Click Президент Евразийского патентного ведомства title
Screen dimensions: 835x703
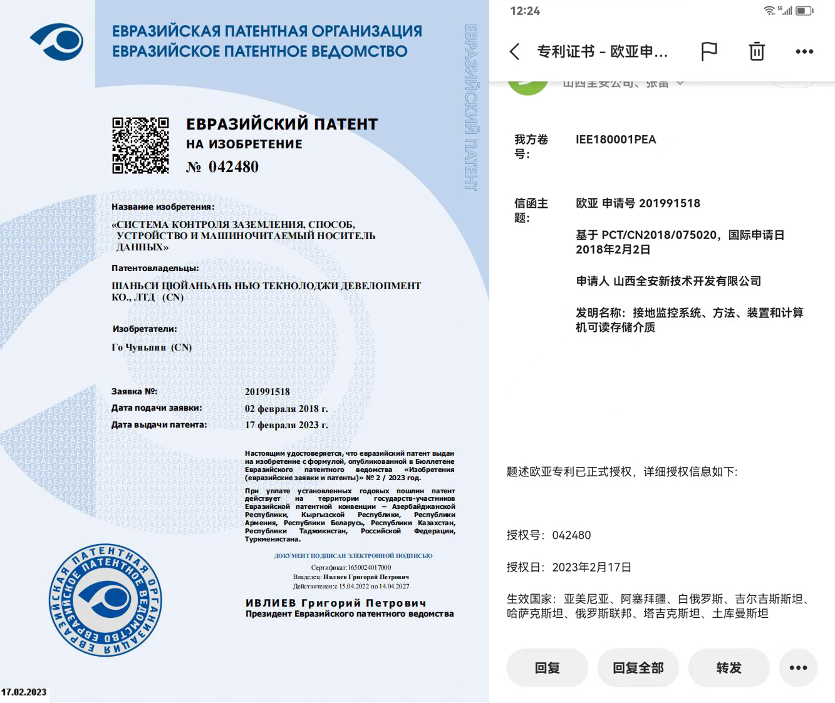pyautogui.click(x=350, y=614)
